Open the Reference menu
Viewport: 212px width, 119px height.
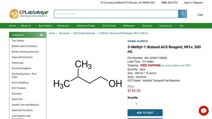(129, 26)
